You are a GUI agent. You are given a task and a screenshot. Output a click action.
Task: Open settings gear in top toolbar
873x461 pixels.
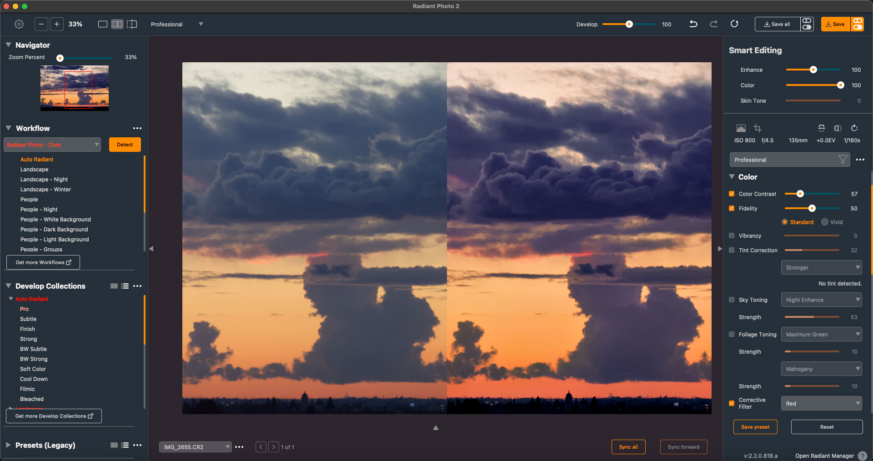click(x=19, y=24)
